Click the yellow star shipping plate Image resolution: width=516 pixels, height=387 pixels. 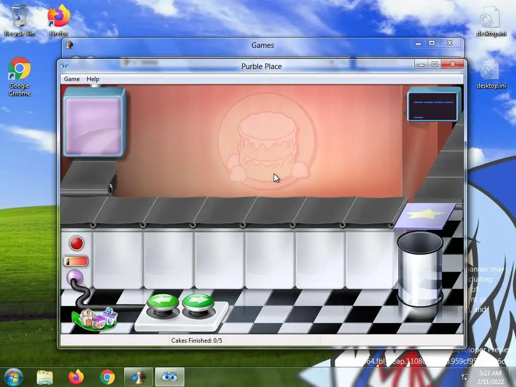click(425, 215)
